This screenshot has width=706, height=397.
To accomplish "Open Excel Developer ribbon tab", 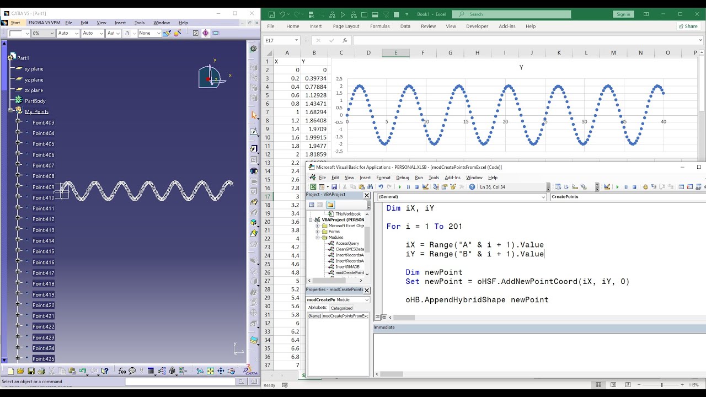I will pos(477,26).
